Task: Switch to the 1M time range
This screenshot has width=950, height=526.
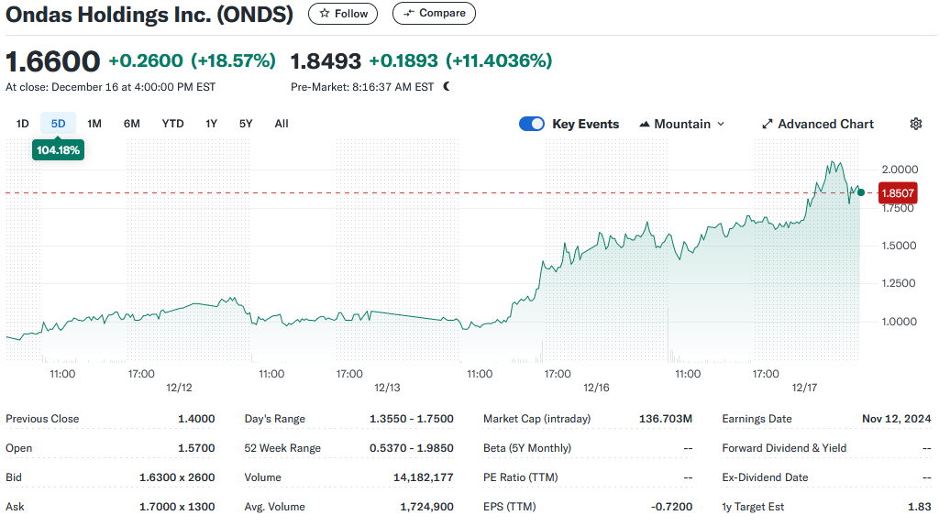Action: 94,124
